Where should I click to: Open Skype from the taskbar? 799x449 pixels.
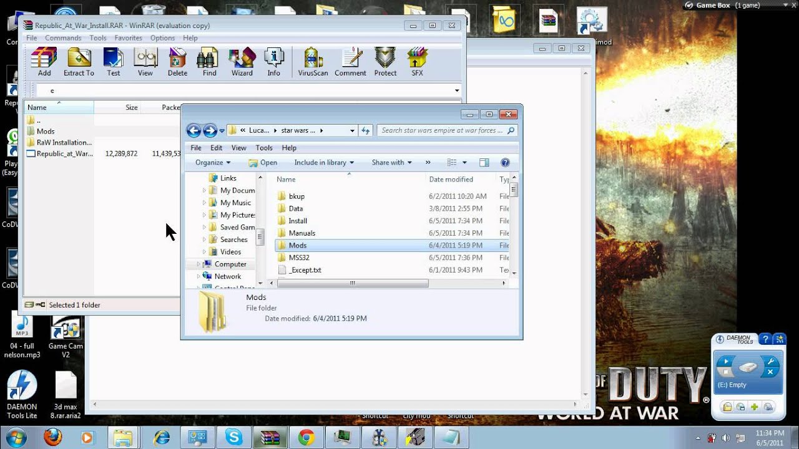(234, 437)
